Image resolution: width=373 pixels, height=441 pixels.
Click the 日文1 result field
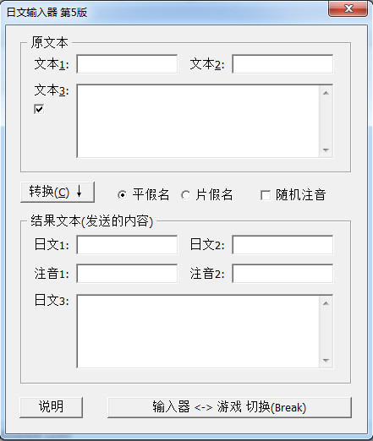click(127, 245)
